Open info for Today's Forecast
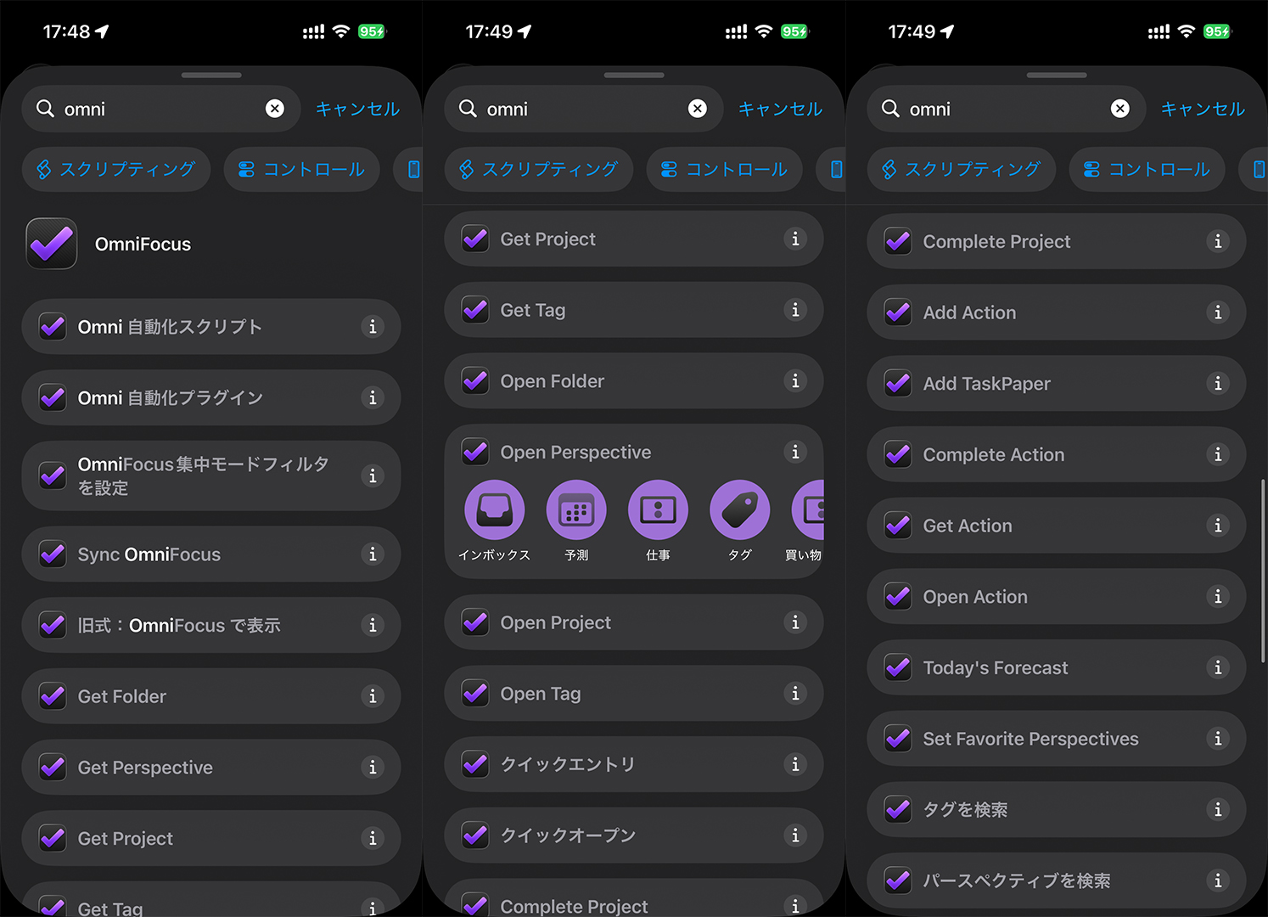 (1218, 667)
